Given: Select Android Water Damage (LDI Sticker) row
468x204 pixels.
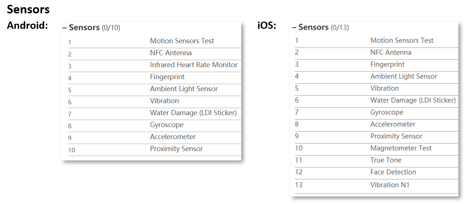Looking at the screenshot, I should tap(154, 114).
